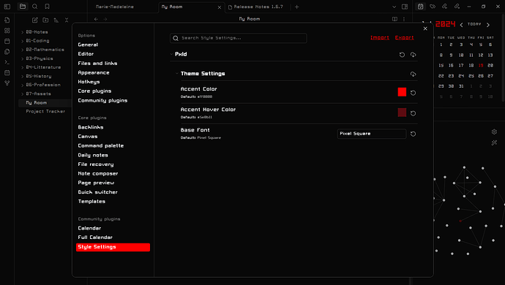The width and height of the screenshot is (505, 285).
Task: Open General settings section
Action: pyautogui.click(x=88, y=45)
